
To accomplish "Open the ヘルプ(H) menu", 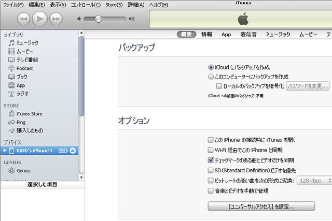I will [159, 5].
